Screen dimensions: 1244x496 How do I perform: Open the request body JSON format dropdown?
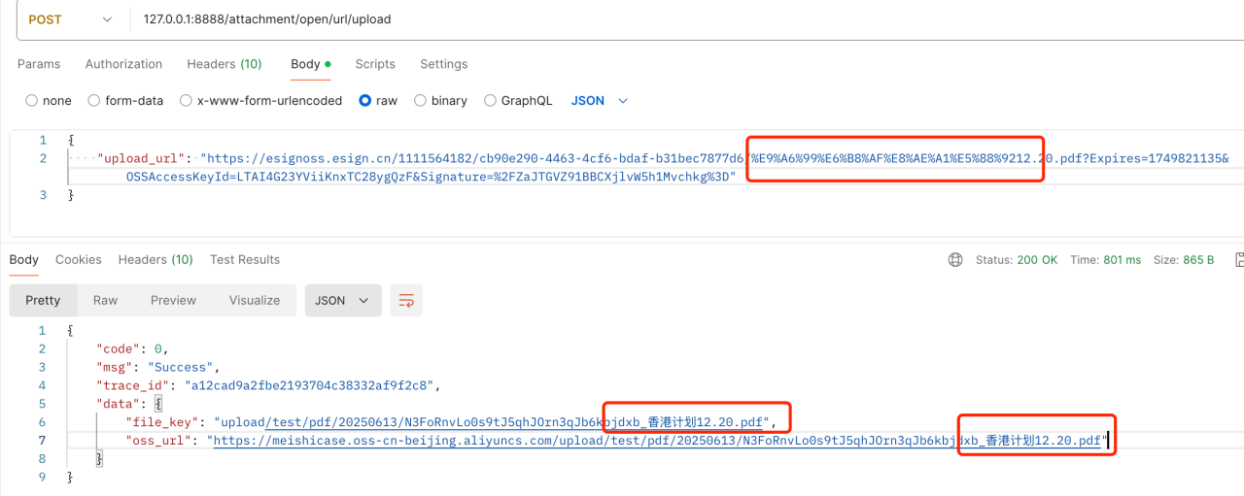(600, 101)
